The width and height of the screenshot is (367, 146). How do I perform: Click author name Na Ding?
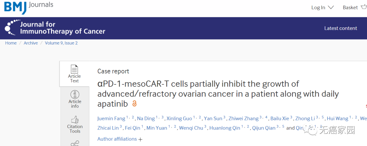point(145,119)
